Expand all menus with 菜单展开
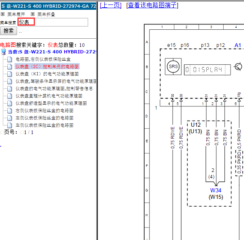 click(x=15, y=14)
